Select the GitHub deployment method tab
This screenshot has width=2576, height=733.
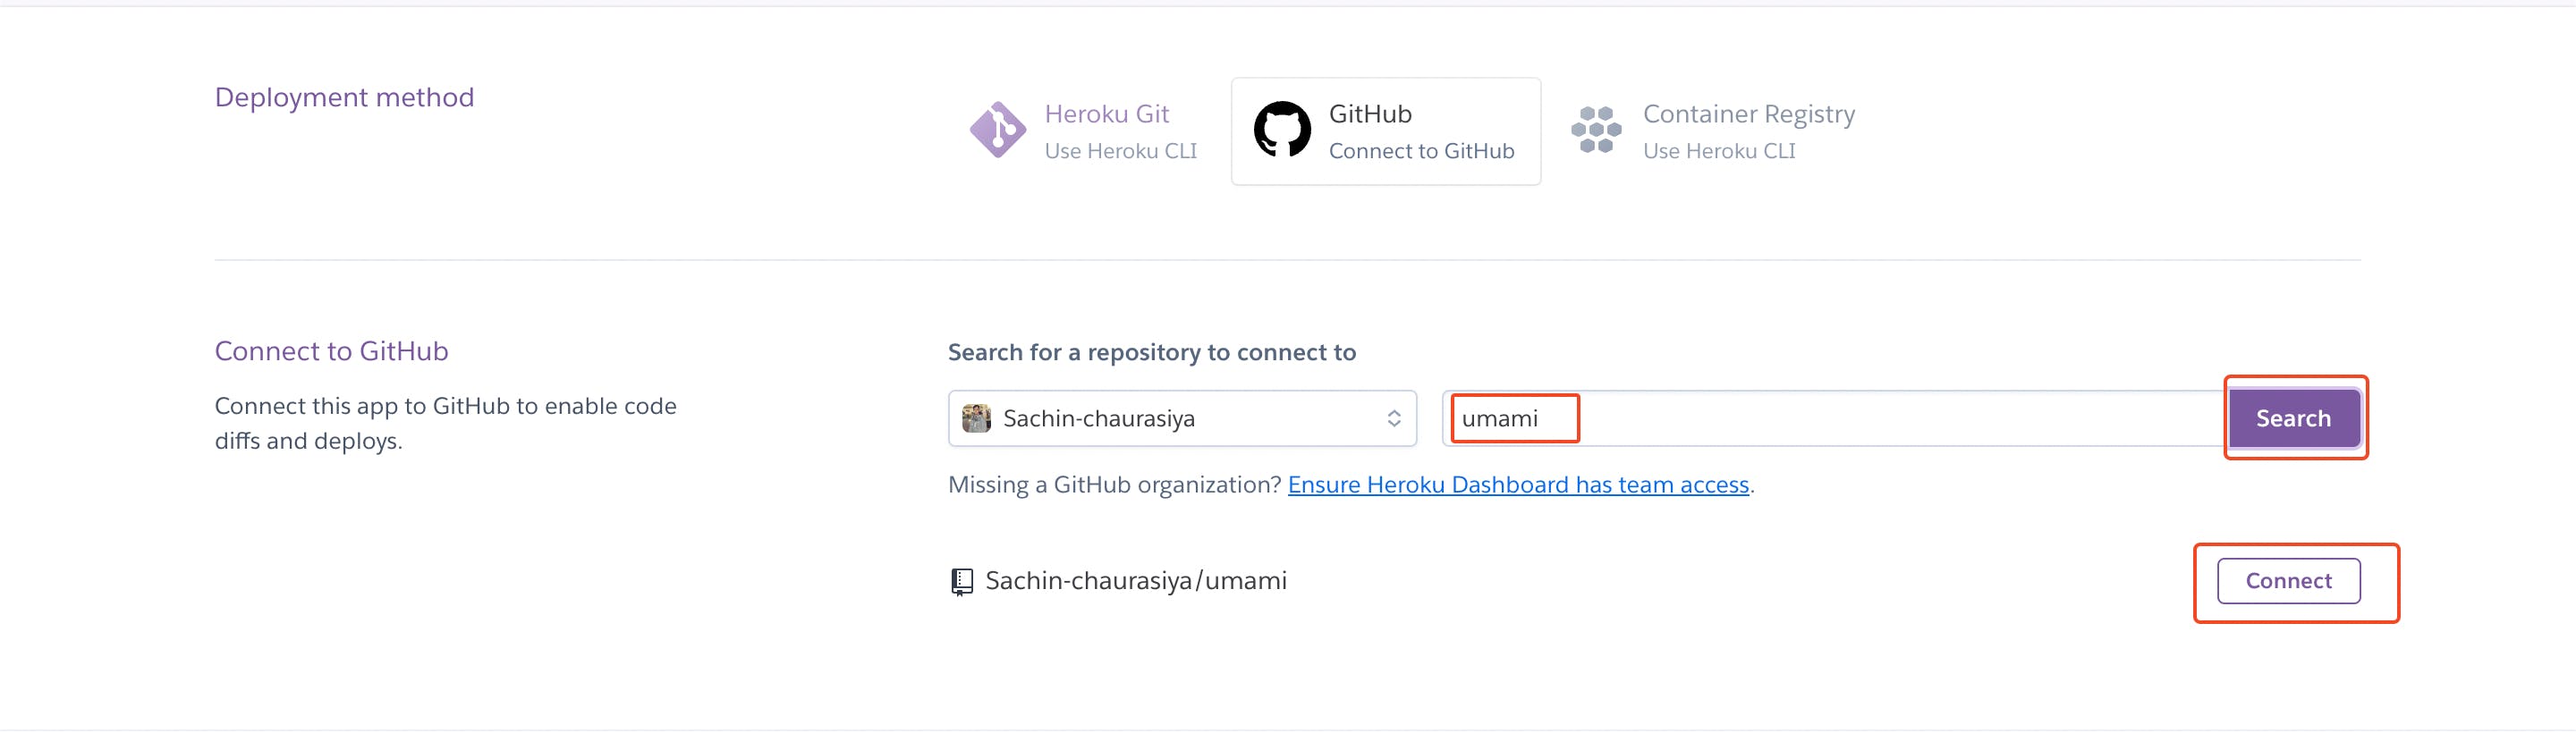pyautogui.click(x=1385, y=131)
